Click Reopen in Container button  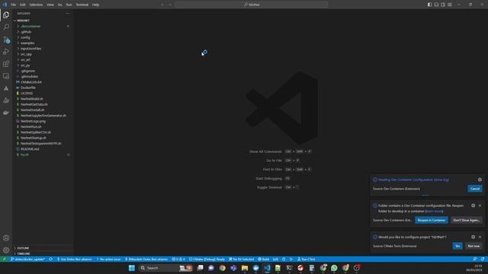[x=432, y=220]
